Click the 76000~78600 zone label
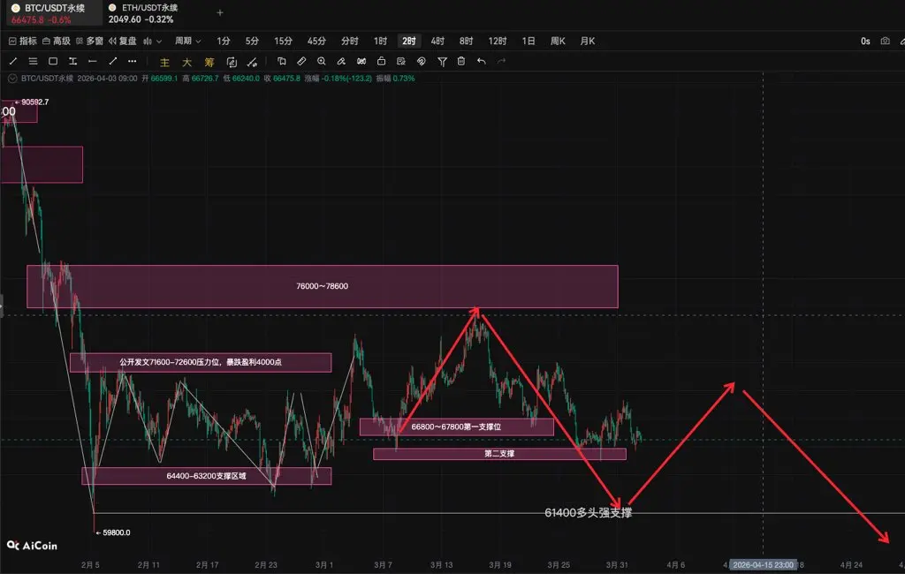The width and height of the screenshot is (905, 574). coord(322,286)
